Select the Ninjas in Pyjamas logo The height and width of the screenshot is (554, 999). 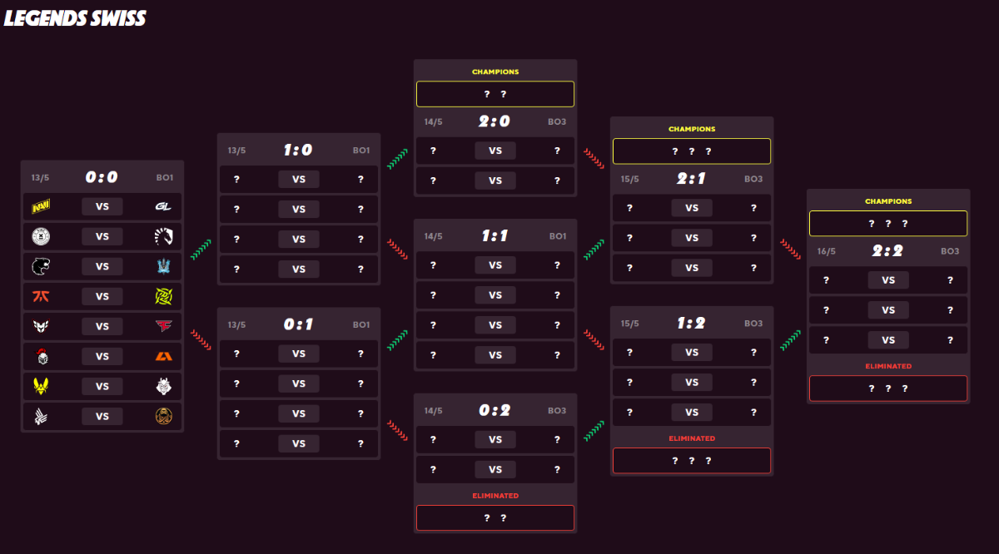click(x=163, y=297)
